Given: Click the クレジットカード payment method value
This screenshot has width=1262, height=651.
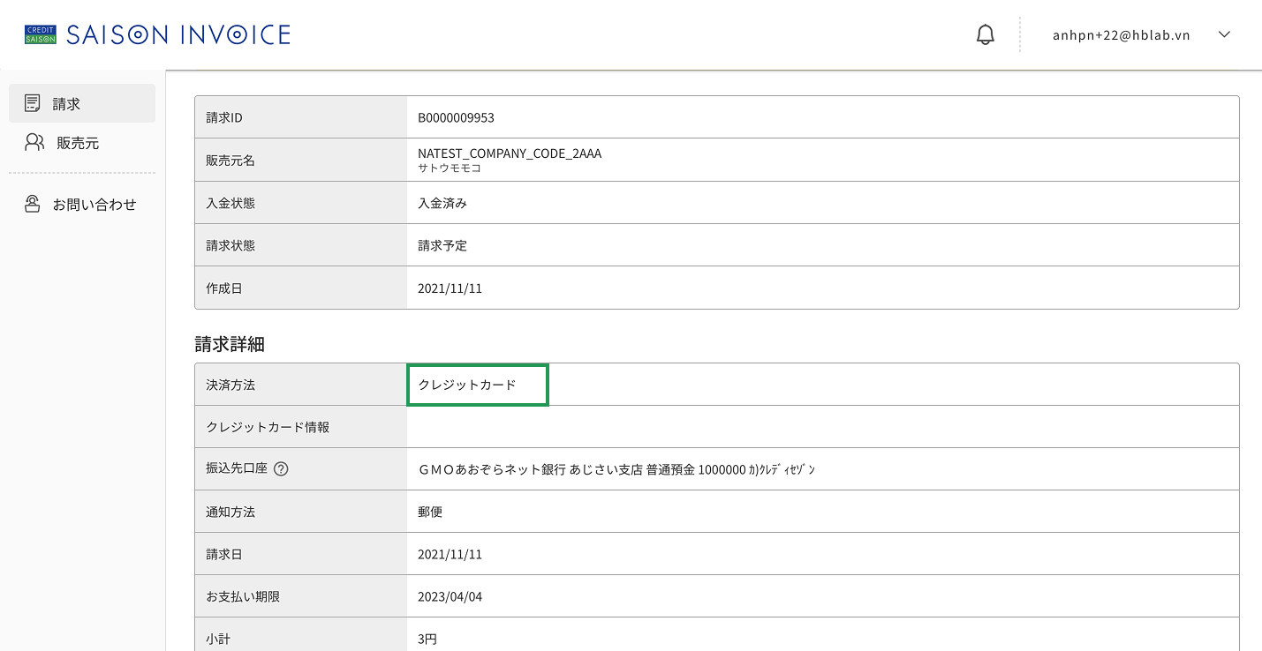Looking at the screenshot, I should [x=467, y=385].
